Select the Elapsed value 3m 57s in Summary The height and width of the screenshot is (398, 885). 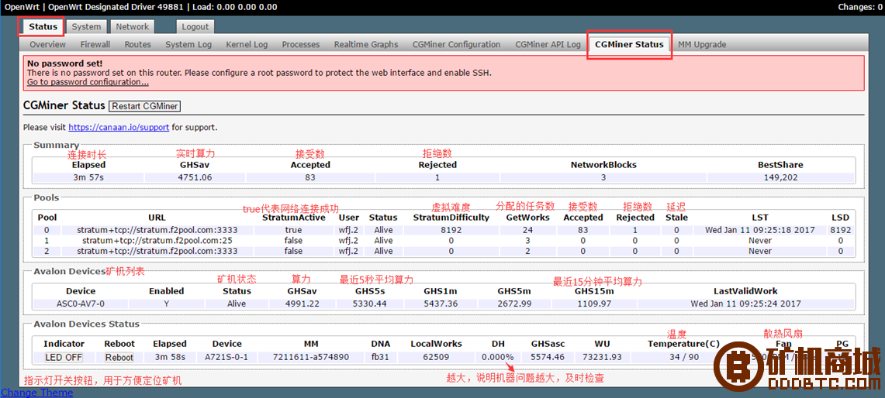click(x=88, y=177)
